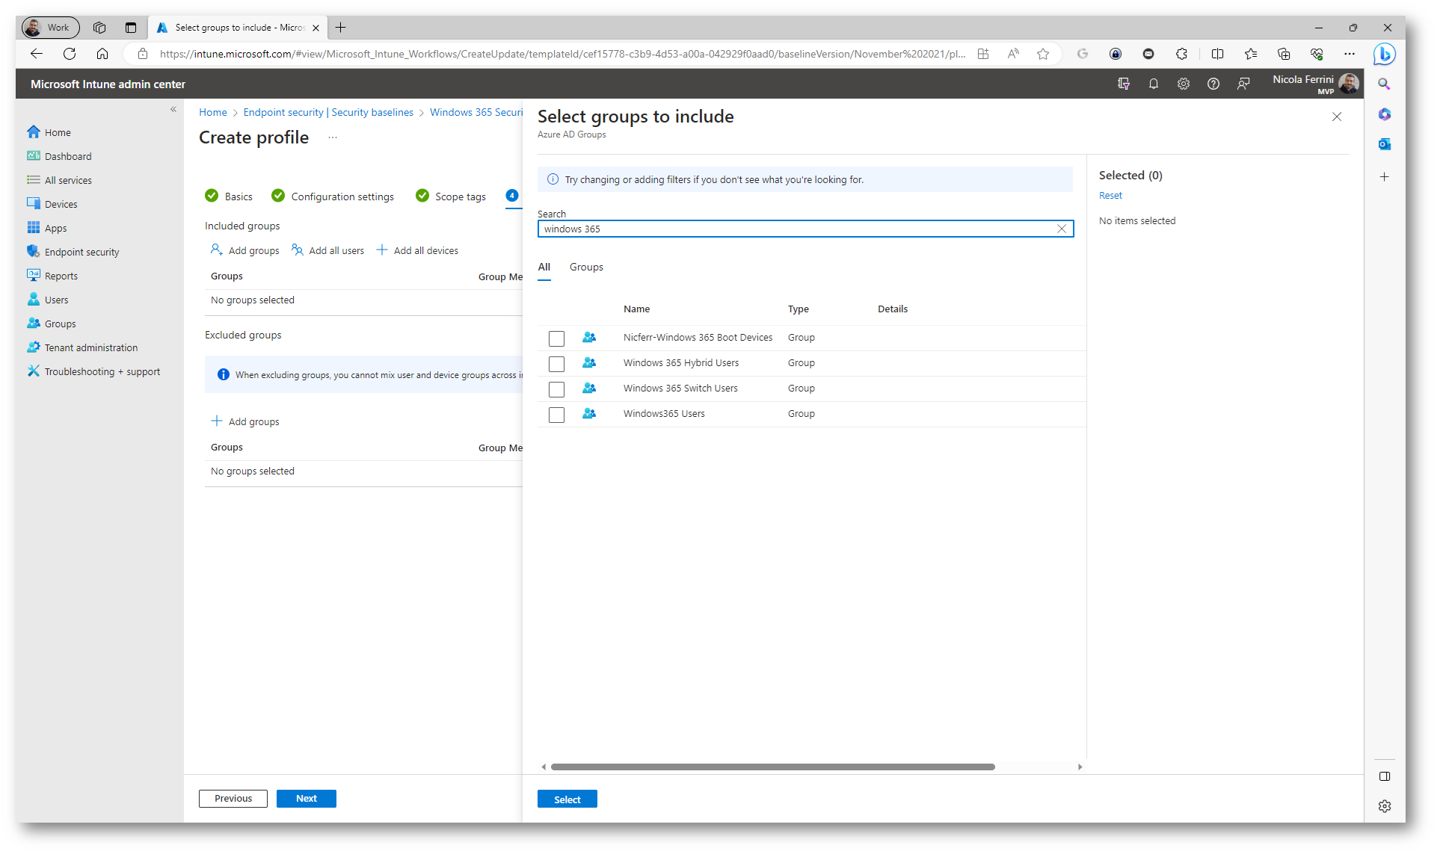
Task: Open the feedback icon in the header
Action: coord(1243,84)
